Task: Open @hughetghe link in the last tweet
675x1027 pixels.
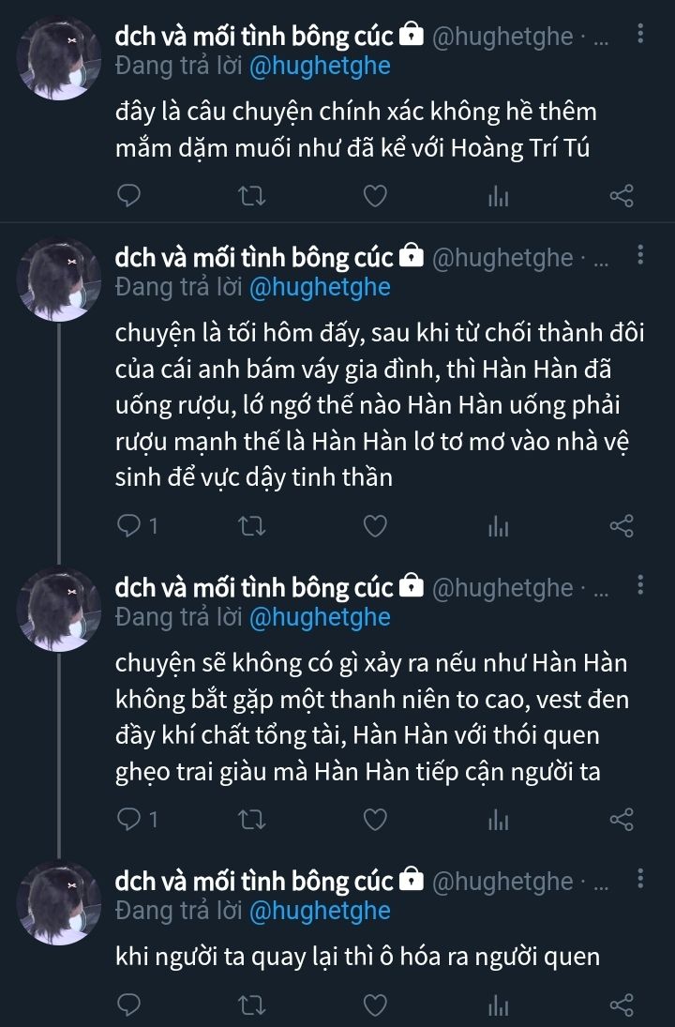Action: point(319,910)
